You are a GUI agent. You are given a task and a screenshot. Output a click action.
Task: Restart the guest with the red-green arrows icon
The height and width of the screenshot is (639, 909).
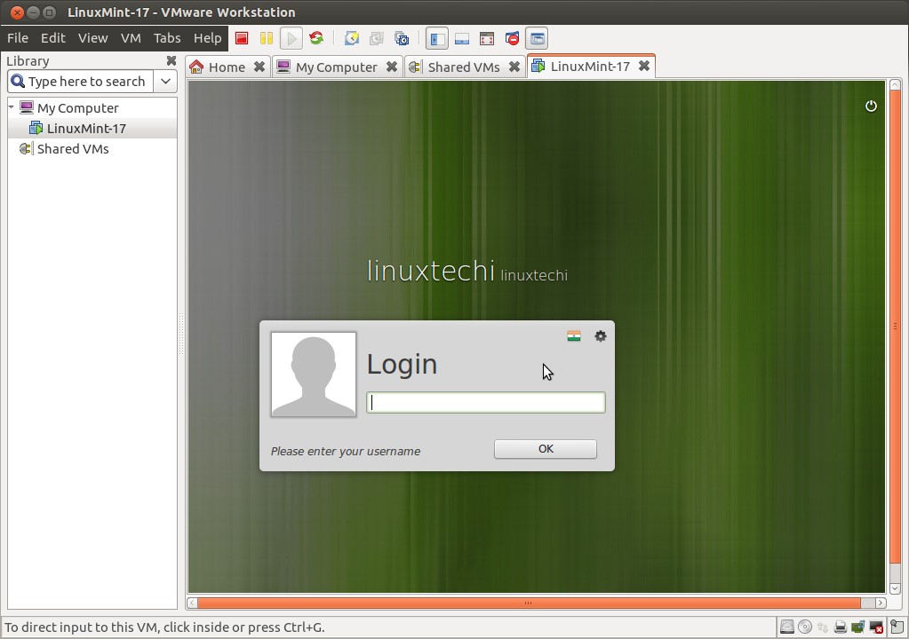(x=316, y=39)
